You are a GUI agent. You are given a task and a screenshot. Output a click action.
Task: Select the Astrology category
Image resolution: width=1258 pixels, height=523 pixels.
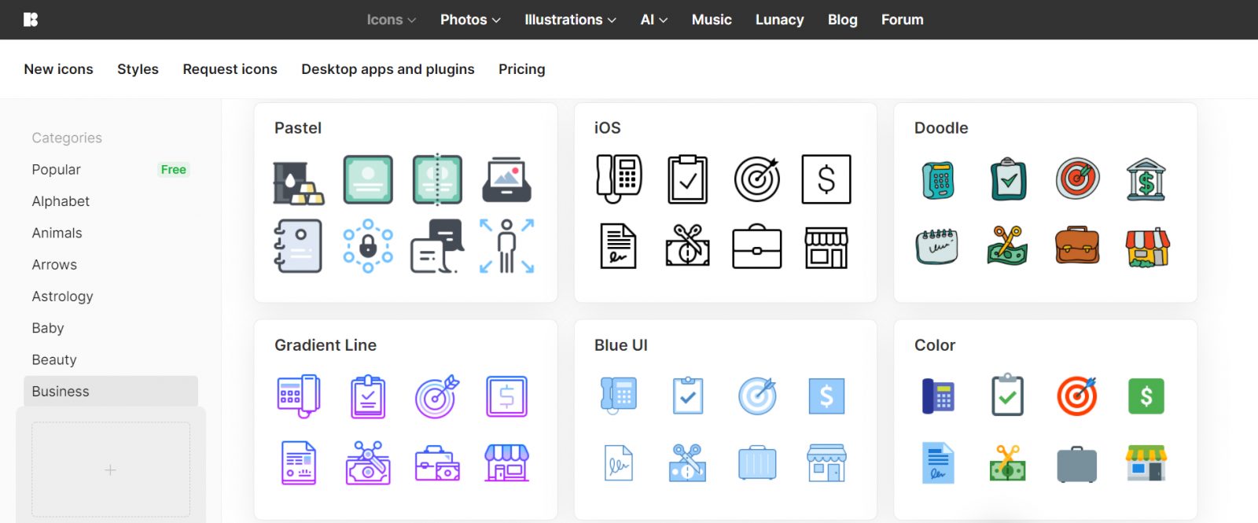(x=110, y=296)
